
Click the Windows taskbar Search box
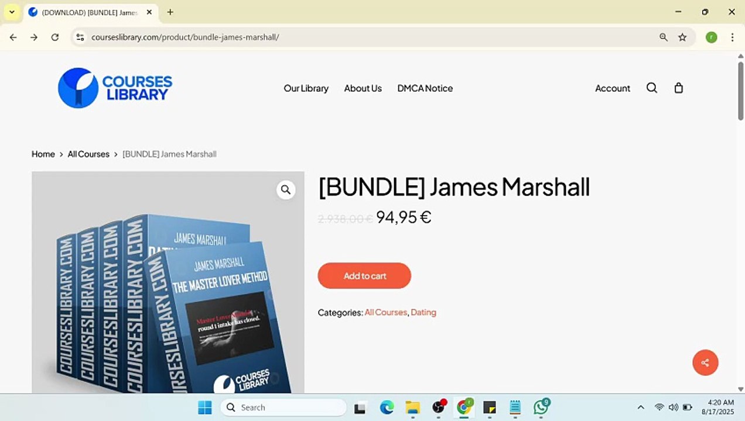click(283, 408)
